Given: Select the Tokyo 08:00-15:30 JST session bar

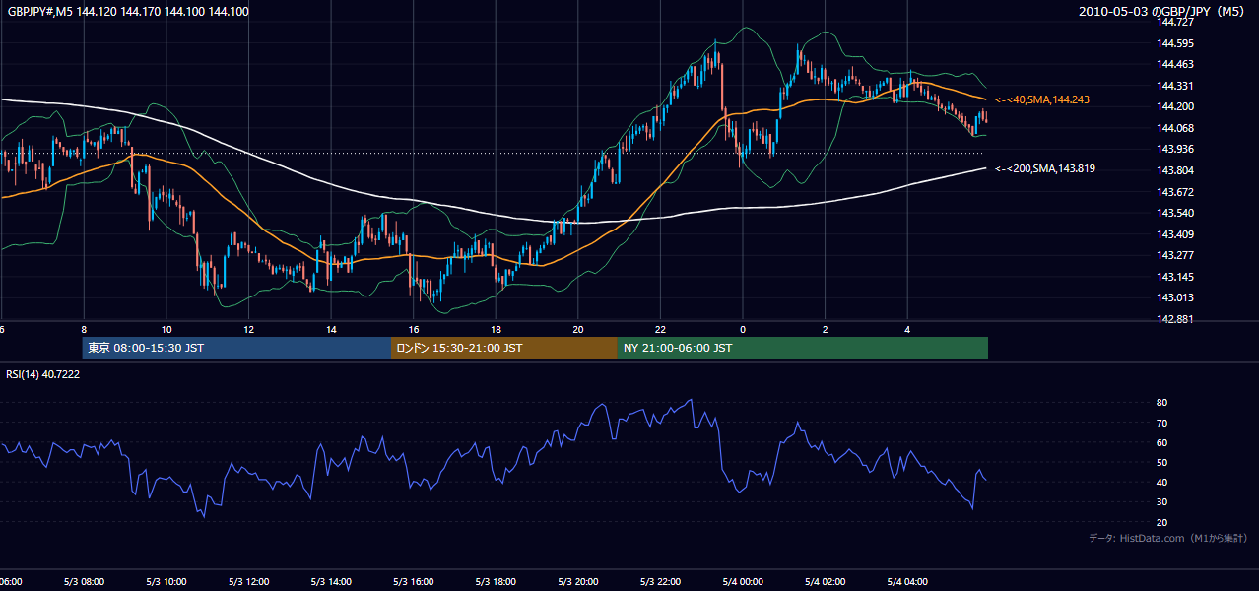Looking at the screenshot, I should coord(236,348).
